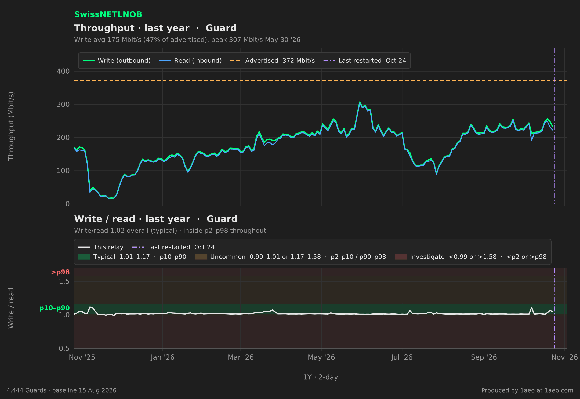Click the Throughput · last year · Guard title
This screenshot has height=399, width=580.
point(155,28)
